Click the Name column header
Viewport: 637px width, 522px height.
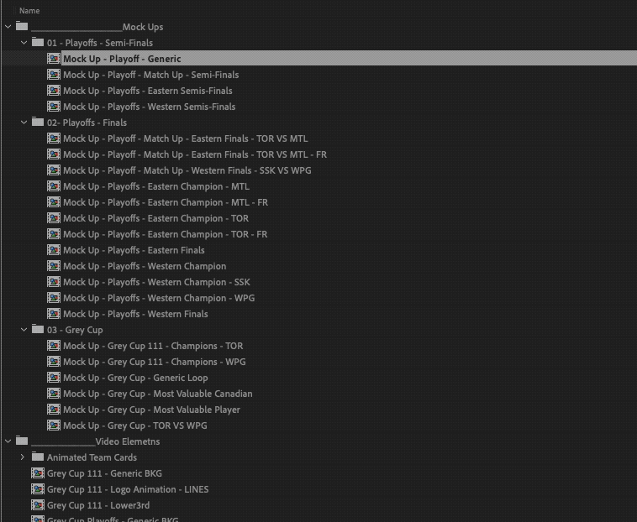29,11
